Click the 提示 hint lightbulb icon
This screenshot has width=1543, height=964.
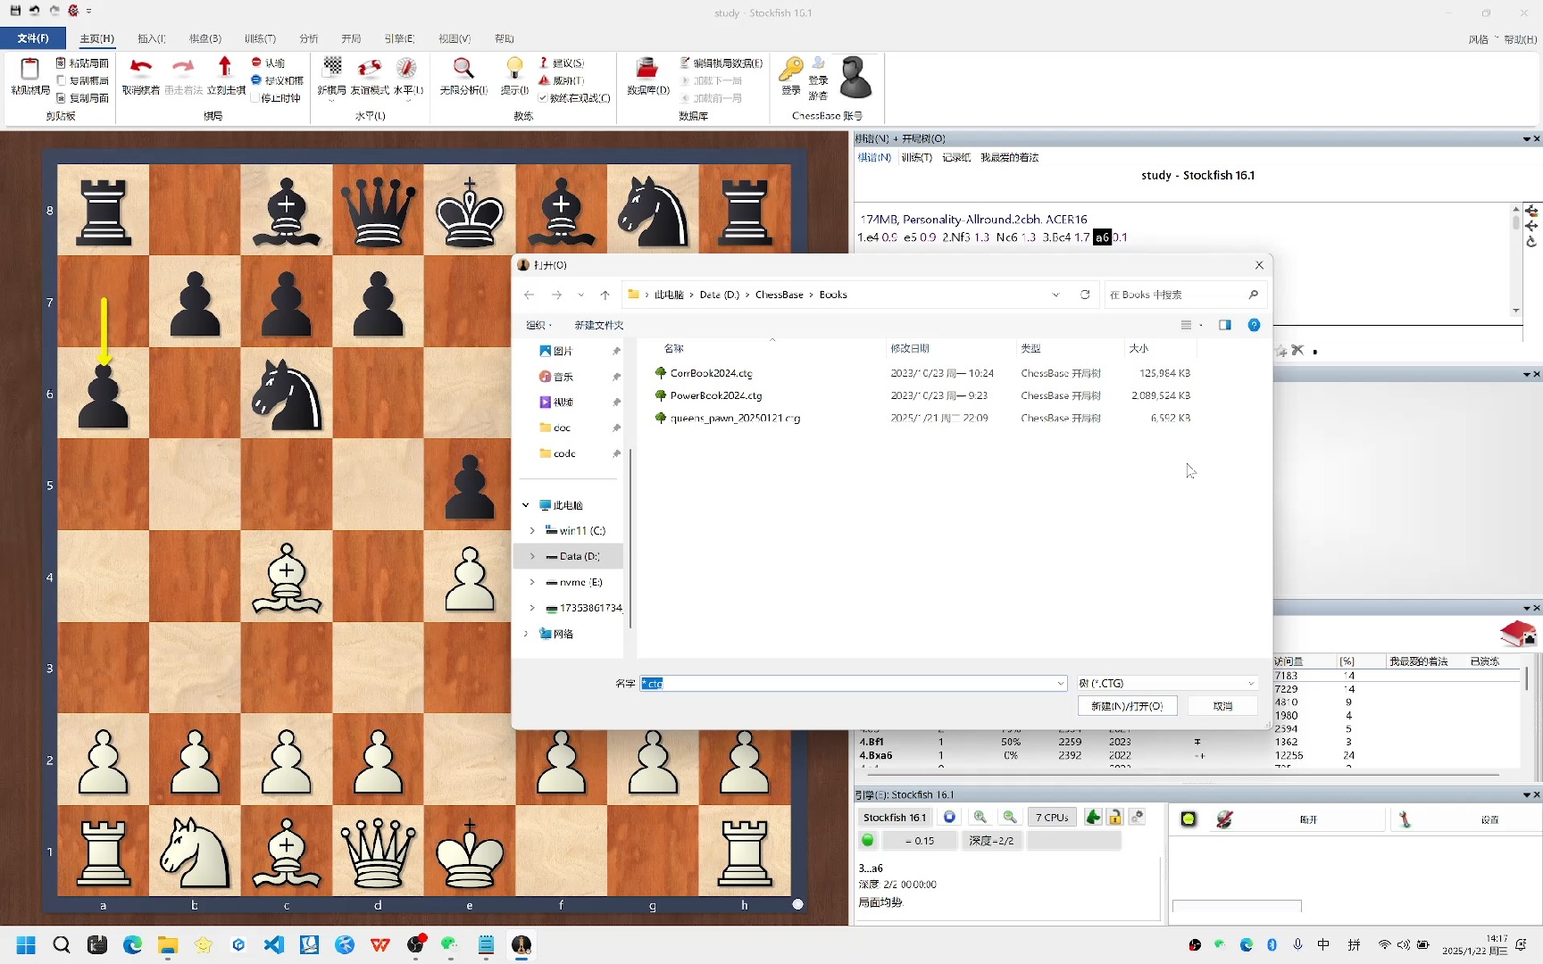514,68
